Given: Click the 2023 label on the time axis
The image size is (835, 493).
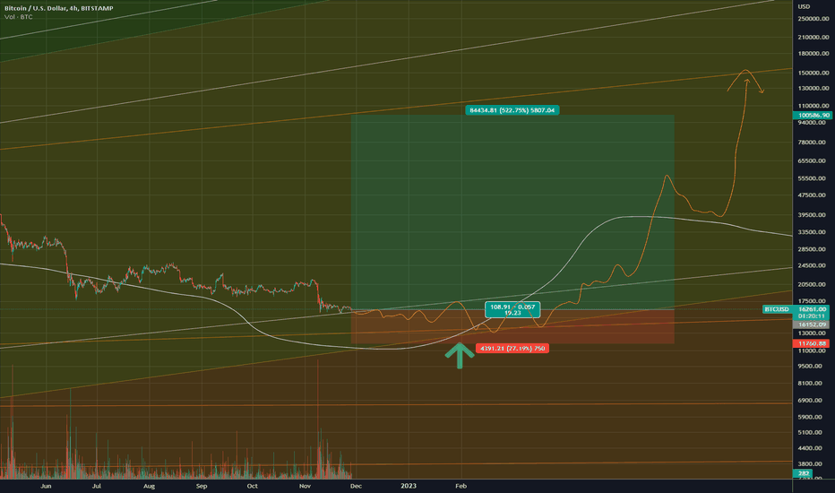Looking at the screenshot, I should click(x=409, y=486).
